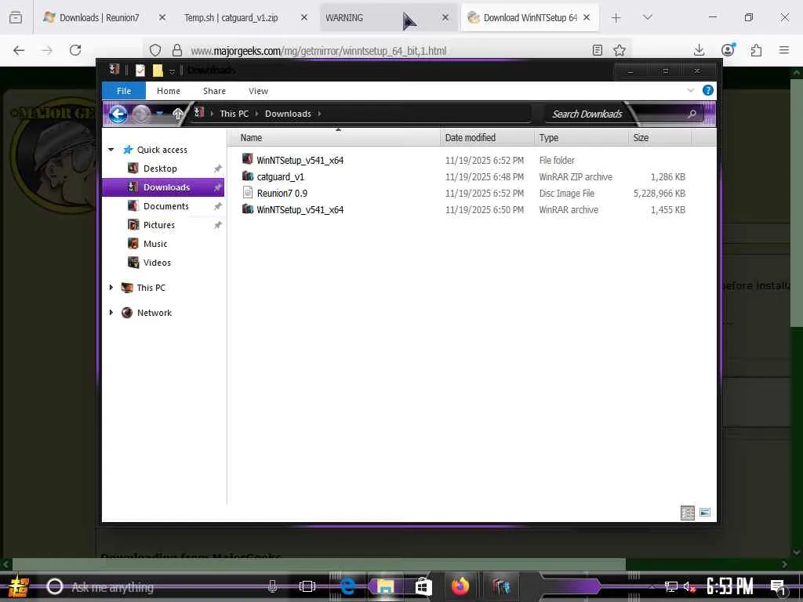Expand the Explorer ribbon chevron
803x602 pixels.
coord(690,91)
